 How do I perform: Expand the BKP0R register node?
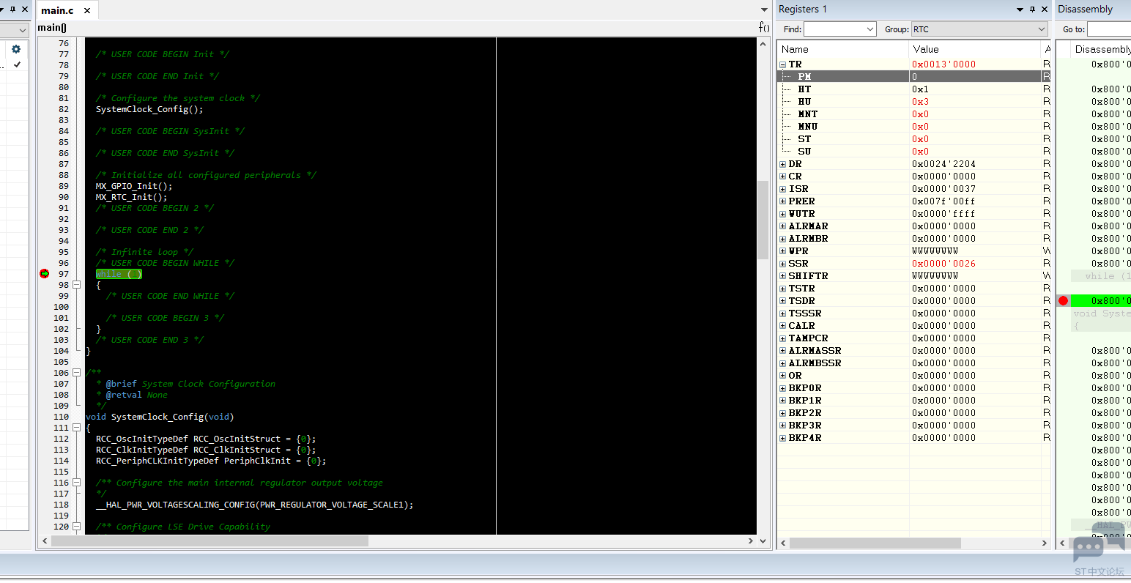[x=782, y=388]
